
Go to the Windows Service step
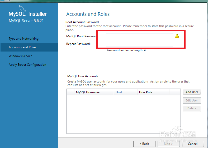[20, 56]
